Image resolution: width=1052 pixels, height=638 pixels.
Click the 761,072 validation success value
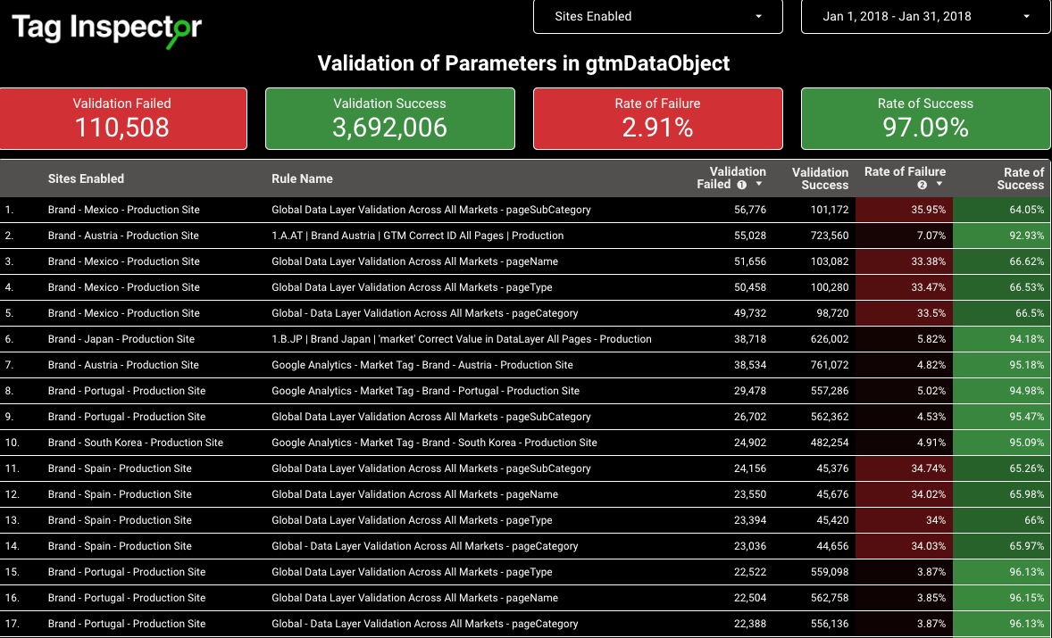(x=829, y=365)
